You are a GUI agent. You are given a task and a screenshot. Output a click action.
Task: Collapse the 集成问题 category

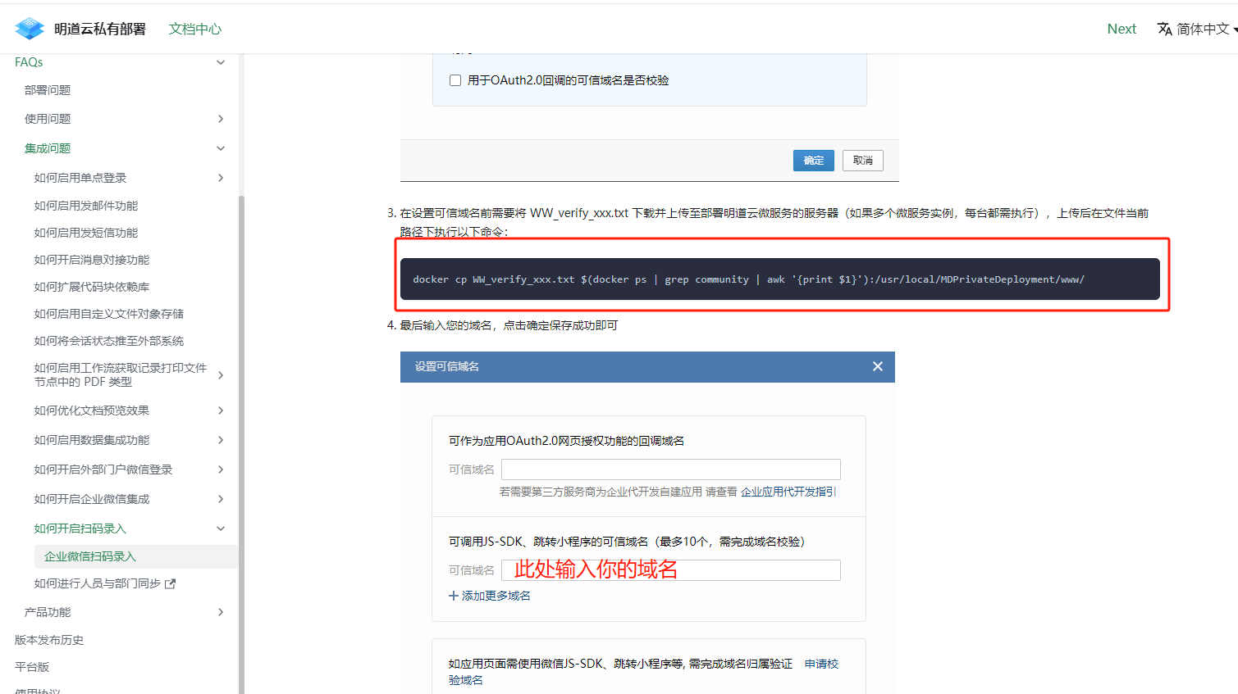tap(220, 148)
